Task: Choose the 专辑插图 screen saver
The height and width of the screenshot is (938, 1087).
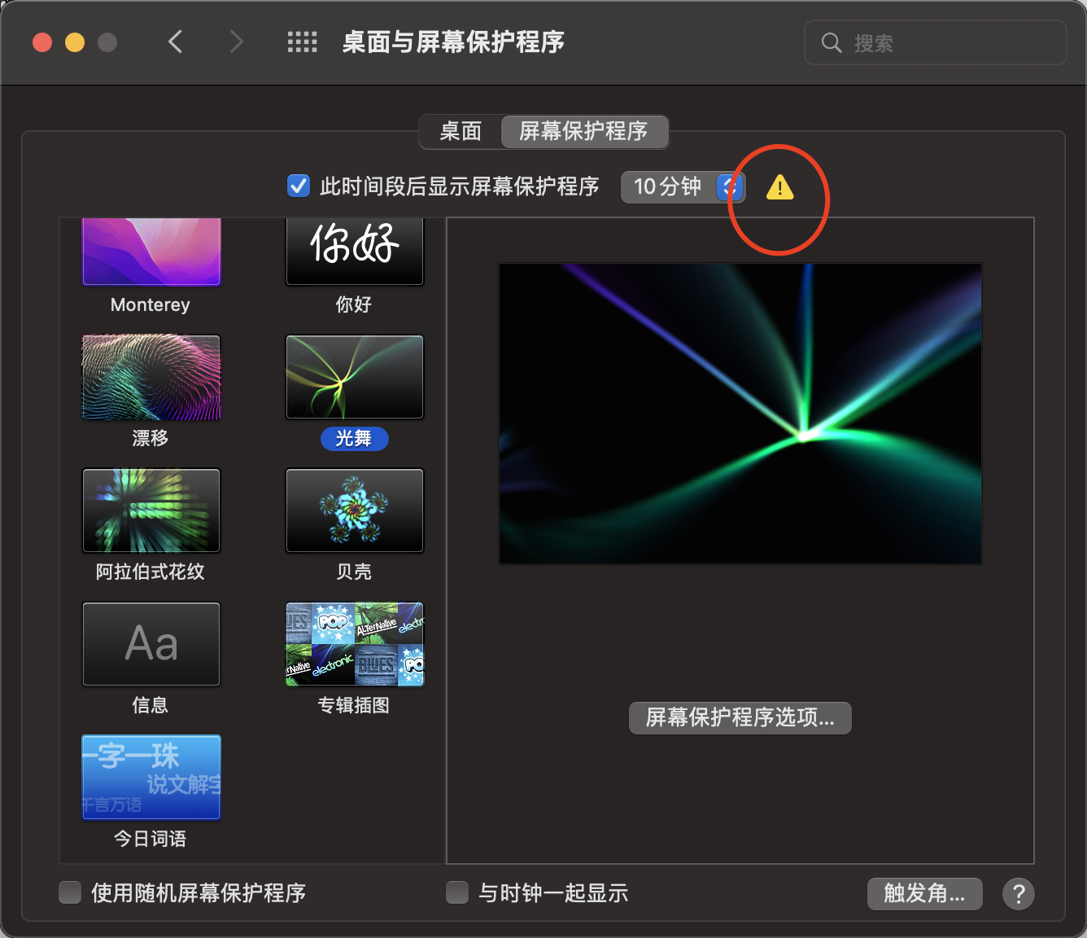Action: pos(355,644)
